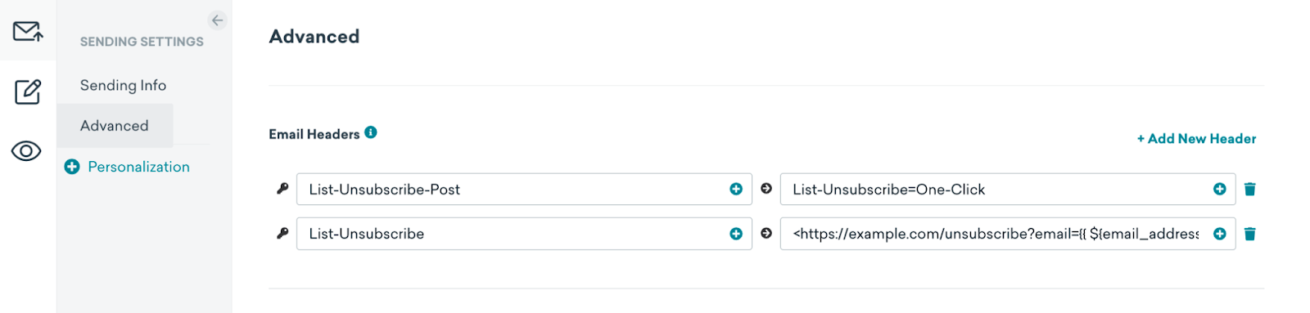Open the compose edit pencil icon
The width and height of the screenshot is (1310, 313).
28,91
